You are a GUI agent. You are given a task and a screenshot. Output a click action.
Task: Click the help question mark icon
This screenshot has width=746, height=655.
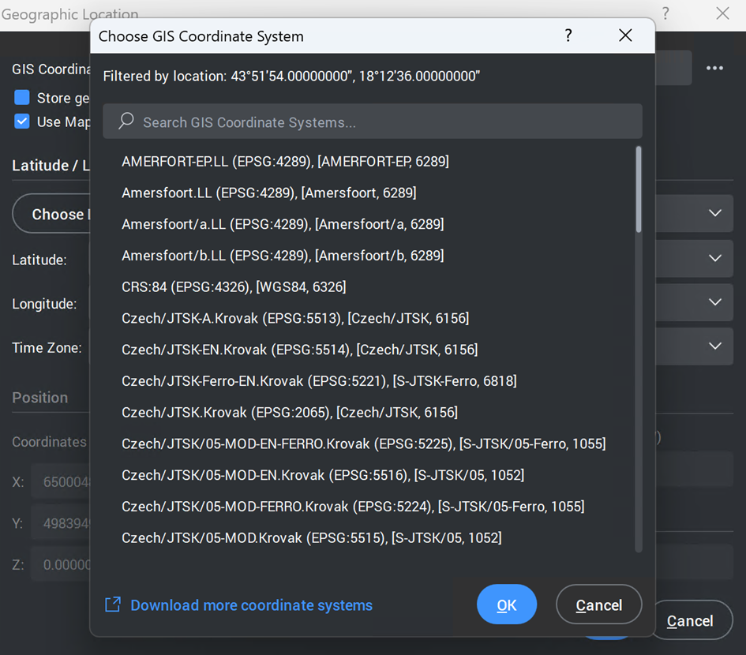pyautogui.click(x=568, y=36)
